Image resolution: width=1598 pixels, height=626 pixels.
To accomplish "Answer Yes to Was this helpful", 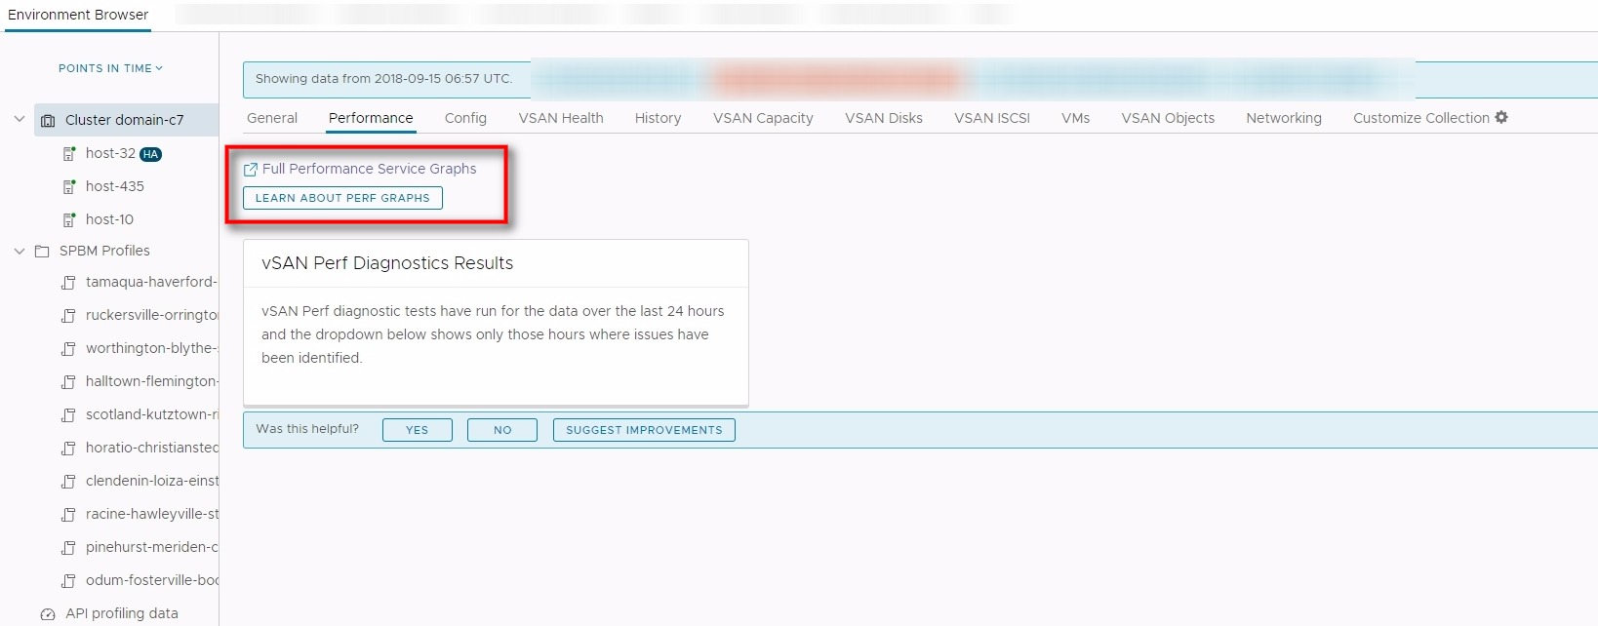I will [x=417, y=430].
